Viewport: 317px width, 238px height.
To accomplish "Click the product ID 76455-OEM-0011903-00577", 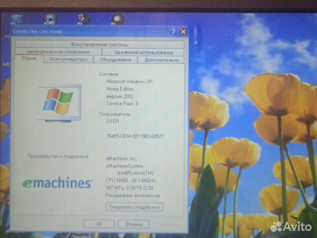I will click(135, 136).
